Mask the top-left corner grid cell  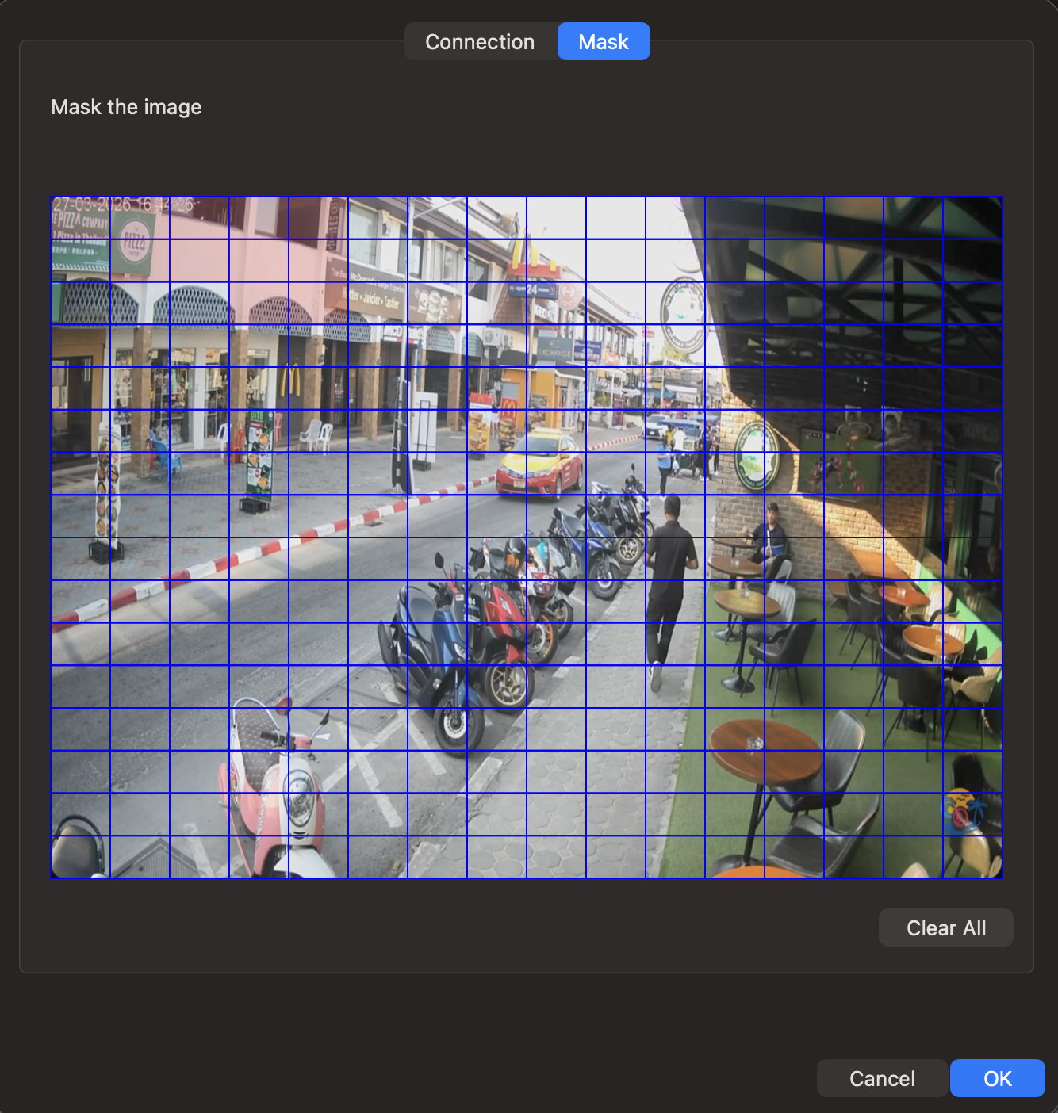[x=79, y=218]
